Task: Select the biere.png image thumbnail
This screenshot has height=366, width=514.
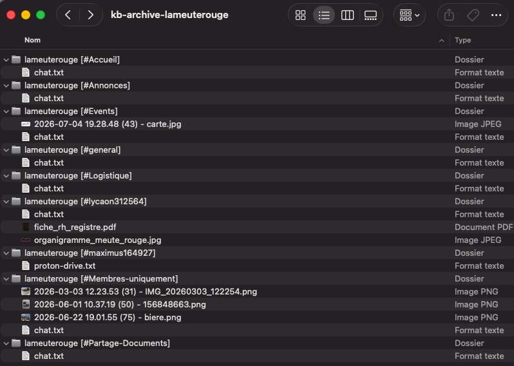Action: pos(26,318)
